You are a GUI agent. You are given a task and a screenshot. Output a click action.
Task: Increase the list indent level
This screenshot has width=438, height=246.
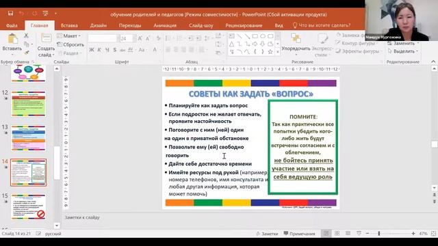click(x=198, y=38)
